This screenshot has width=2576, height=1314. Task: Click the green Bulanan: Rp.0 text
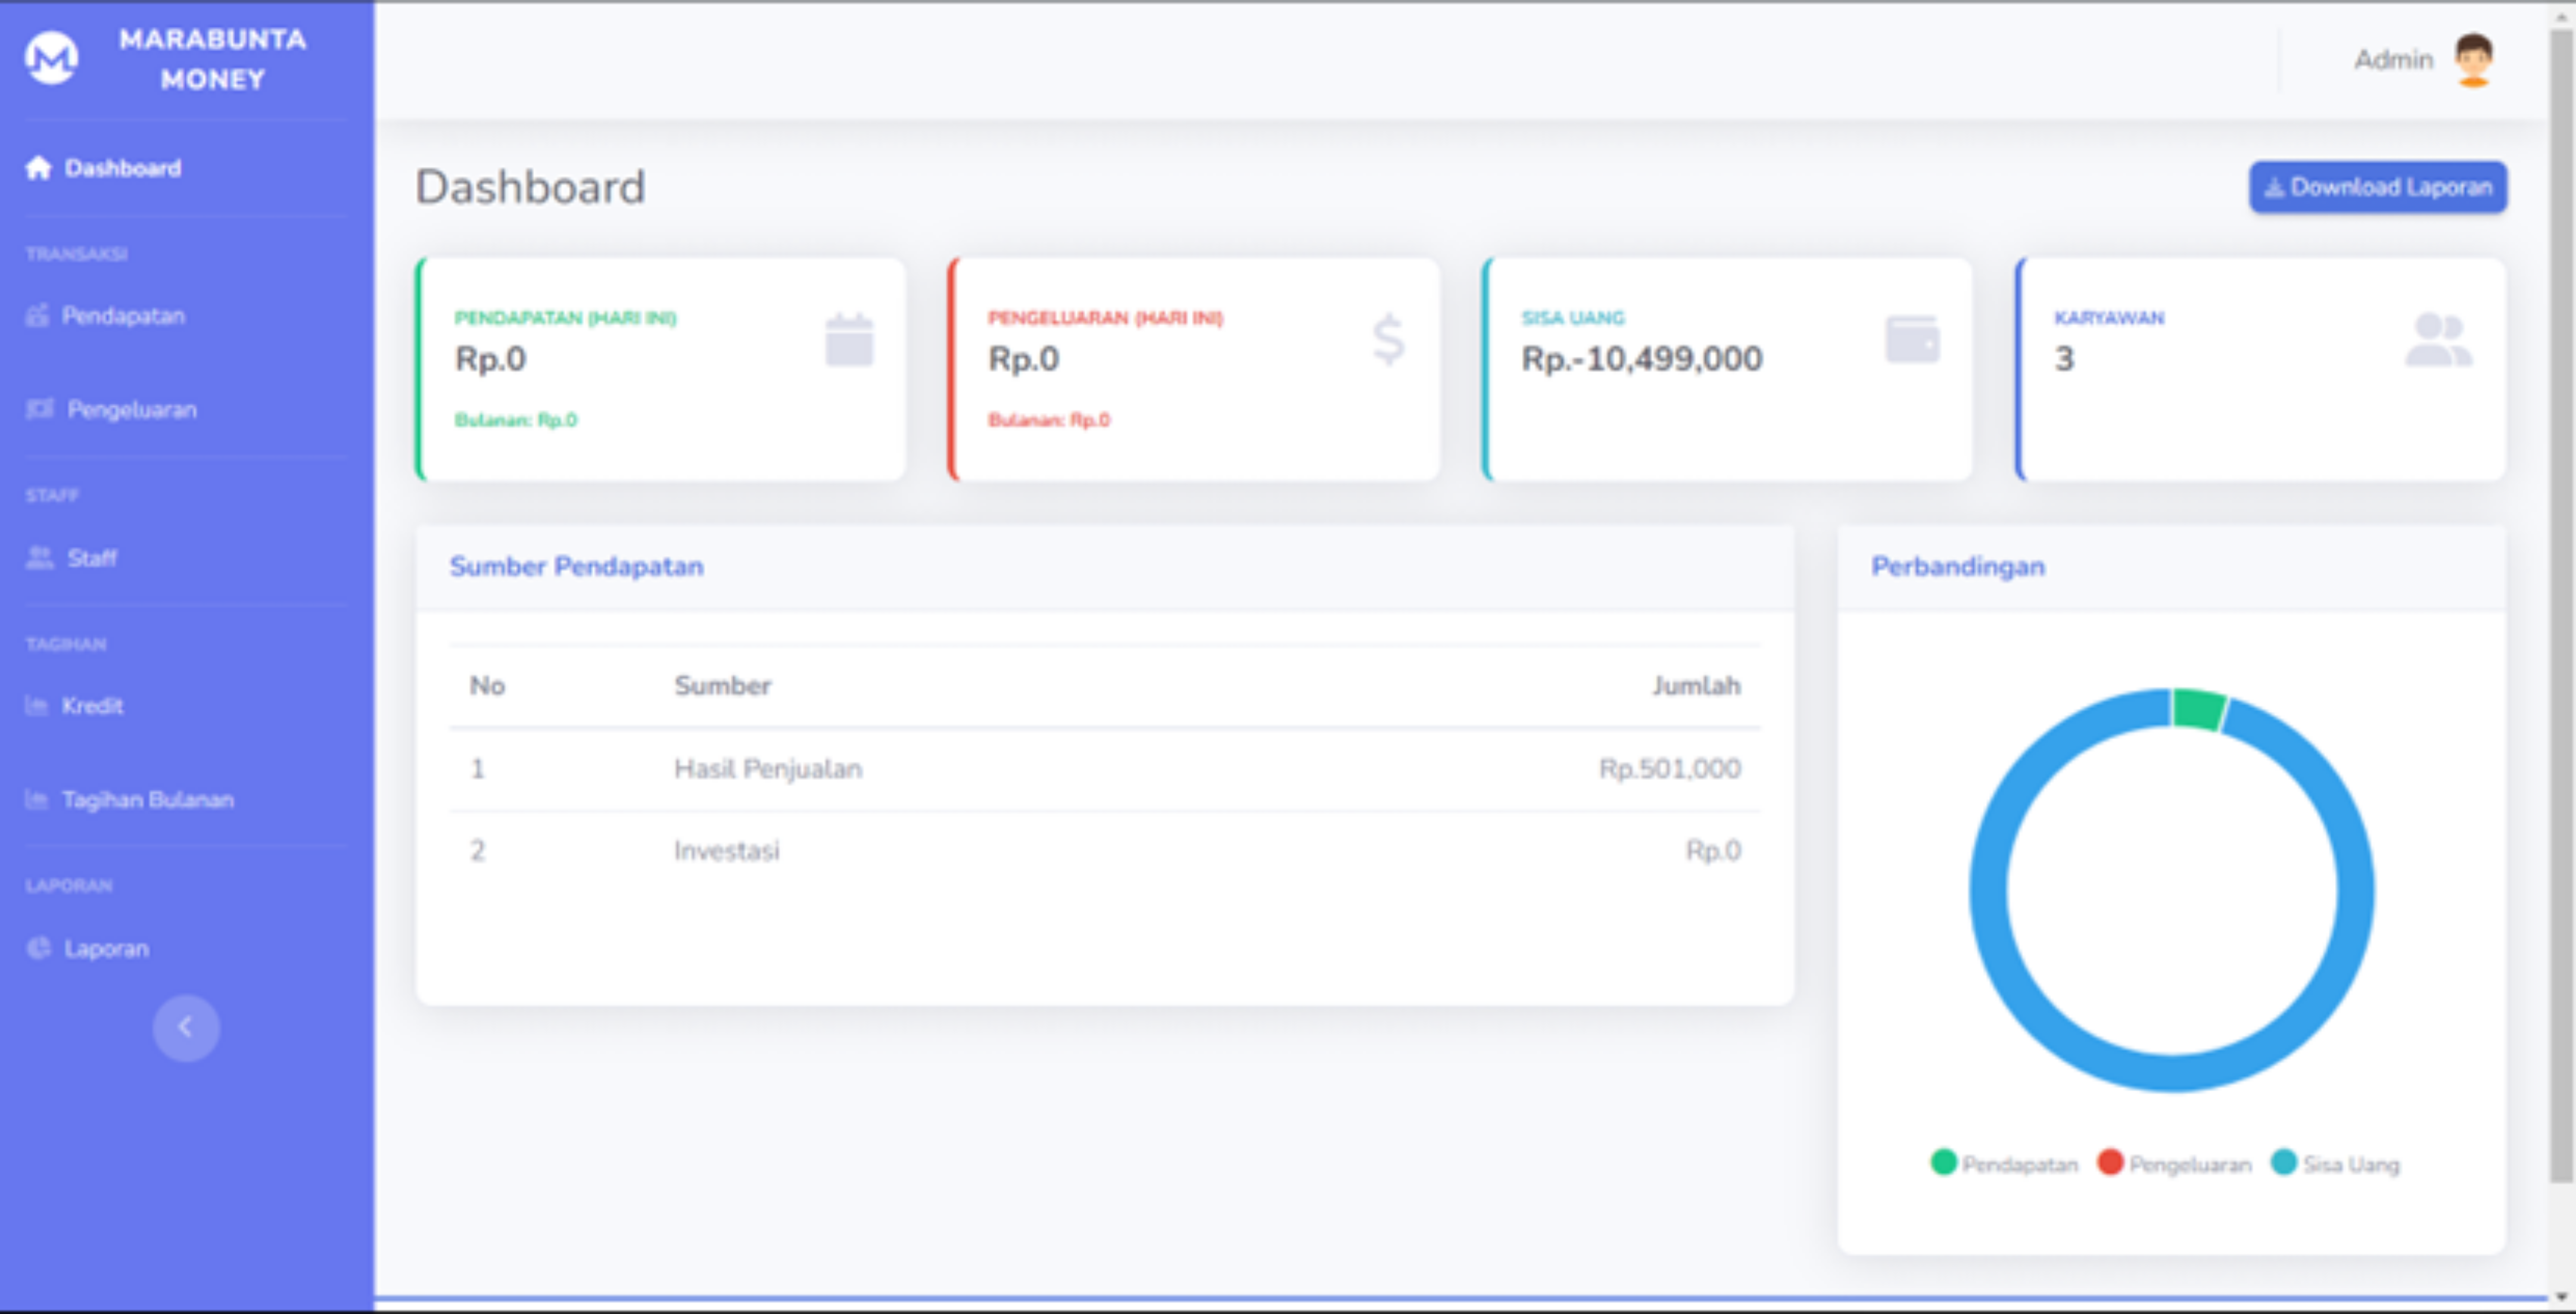pos(515,420)
